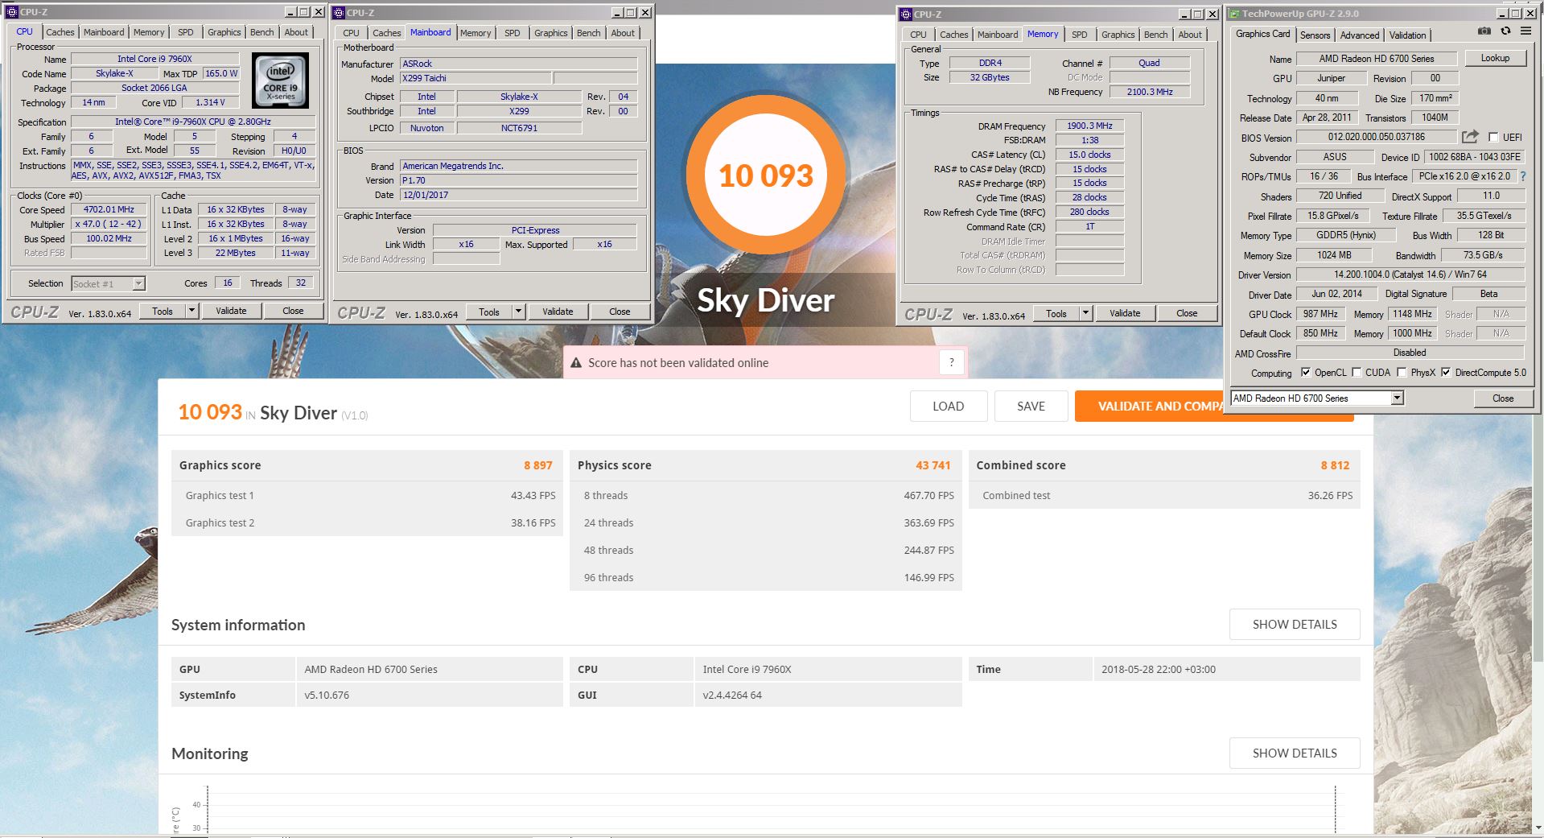Click the Graphics test 1 row
This screenshot has width=1544, height=838.
[x=367, y=495]
